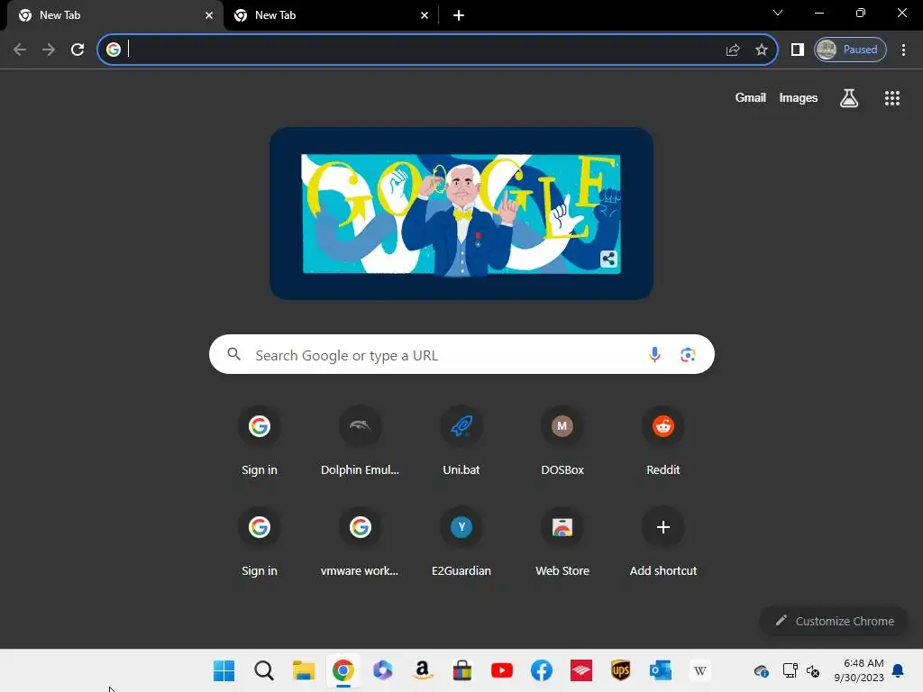Open the Reddit shortcut
Viewport: 923px width, 692px height.
click(x=663, y=441)
